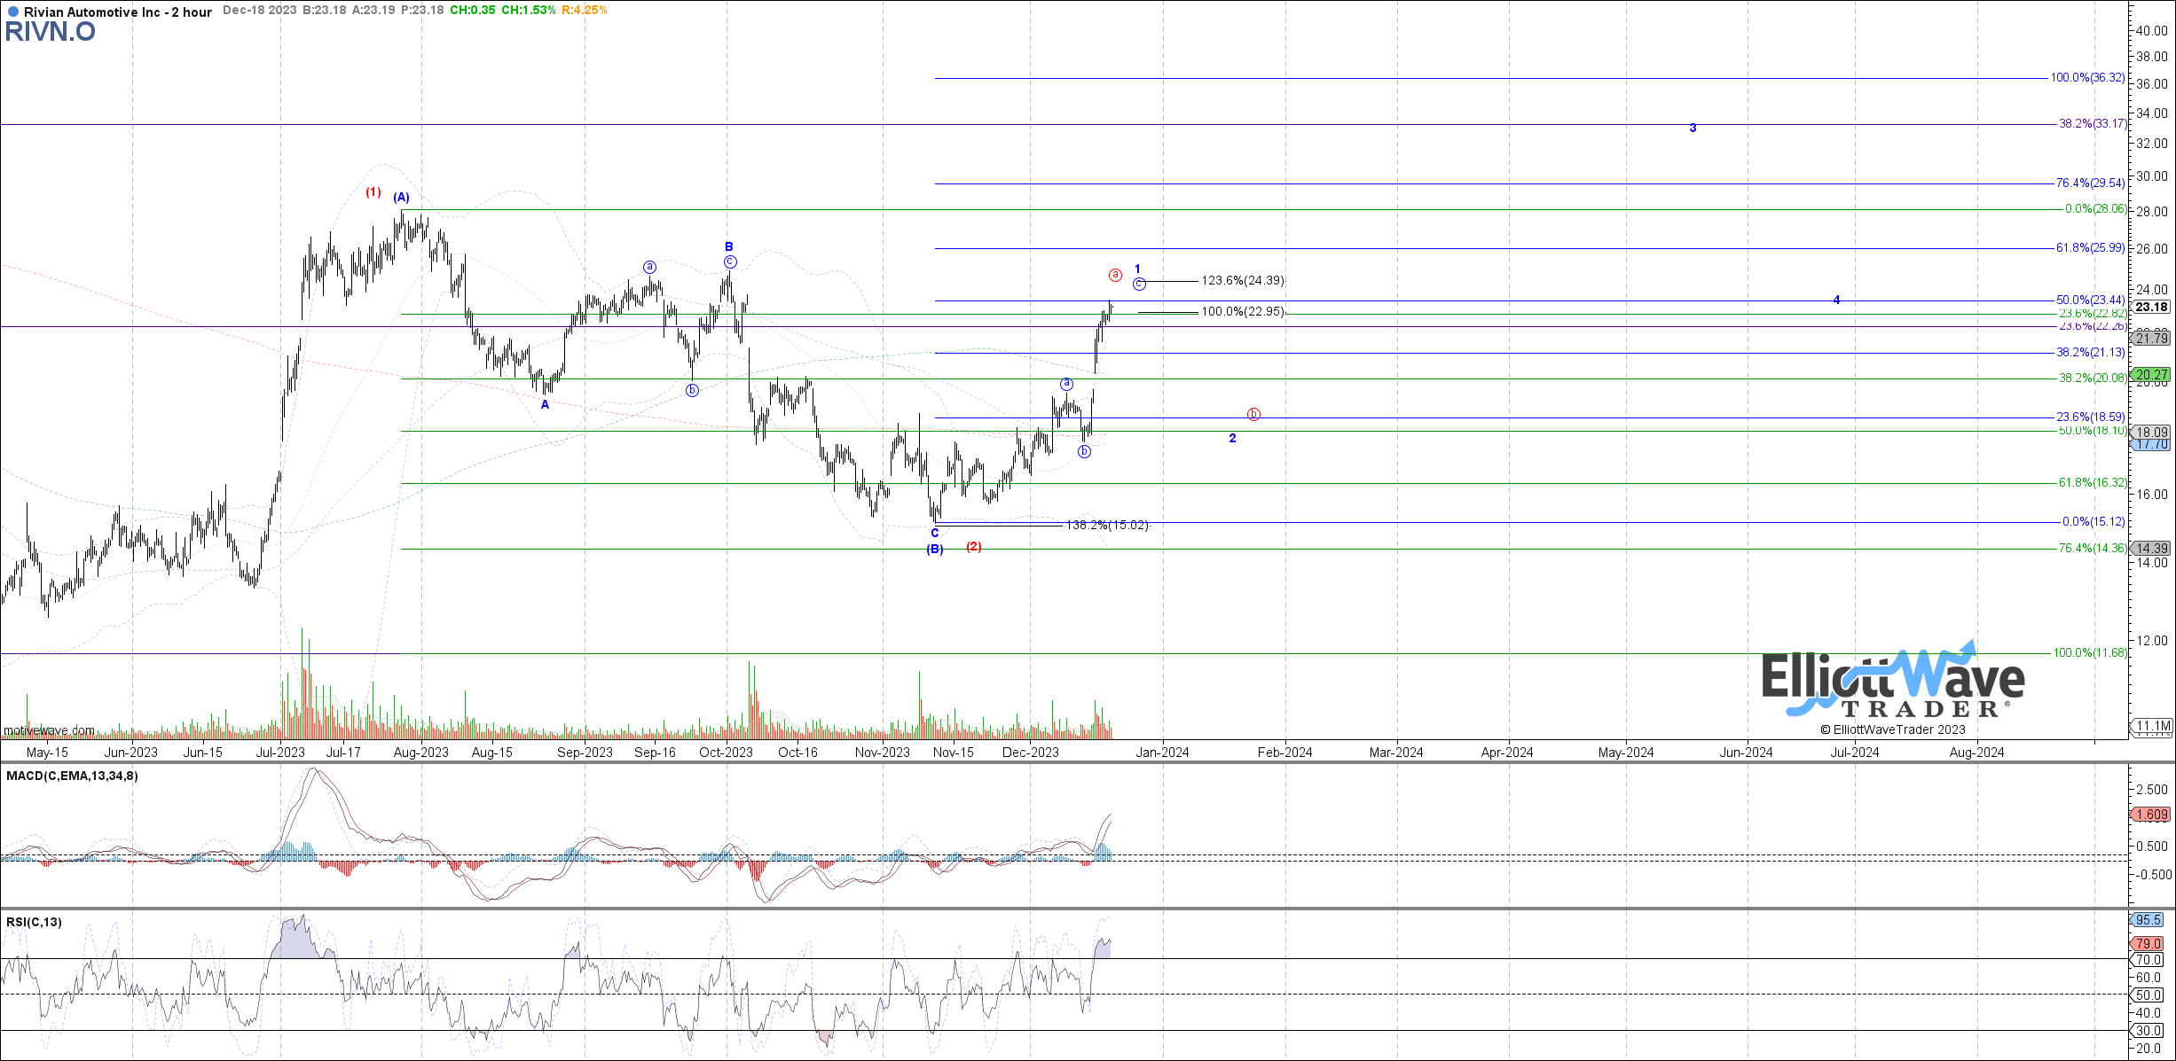Click the Jan-2024 date on time axis
This screenshot has width=2176, height=1061.
[x=1162, y=752]
